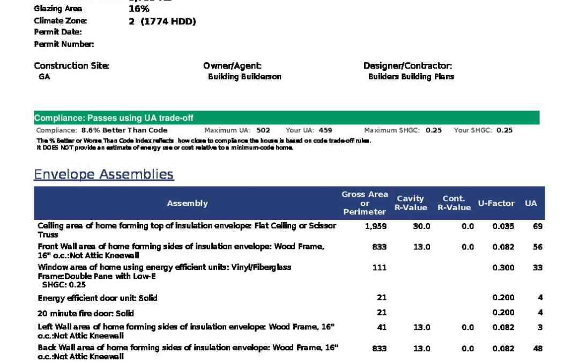579x362 pixels.
Task: Click the Building Builderson owner name
Action: [x=244, y=77]
